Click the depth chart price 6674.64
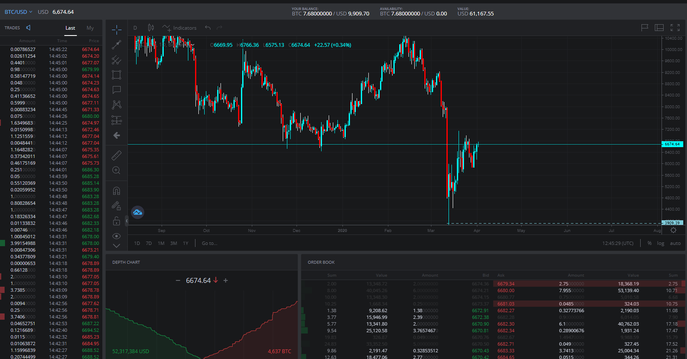The image size is (687, 359). pos(198,280)
